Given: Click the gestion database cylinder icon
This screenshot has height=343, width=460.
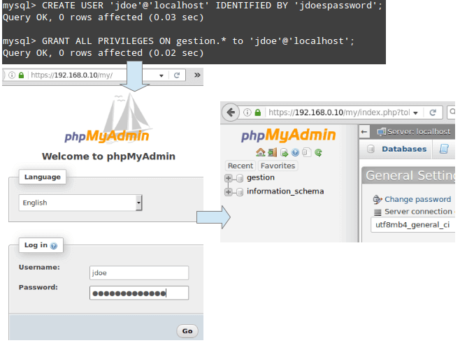Looking at the screenshot, I should (x=240, y=178).
